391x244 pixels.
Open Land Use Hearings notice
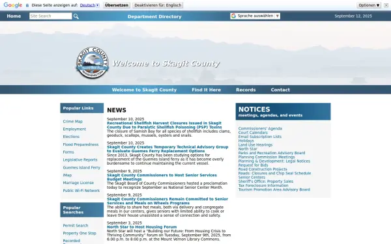click(x=255, y=145)
